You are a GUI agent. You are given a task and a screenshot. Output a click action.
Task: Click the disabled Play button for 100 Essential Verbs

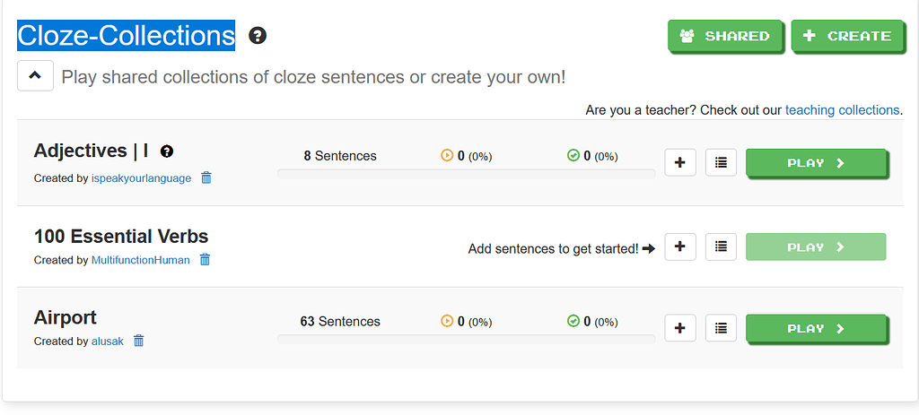tap(816, 247)
